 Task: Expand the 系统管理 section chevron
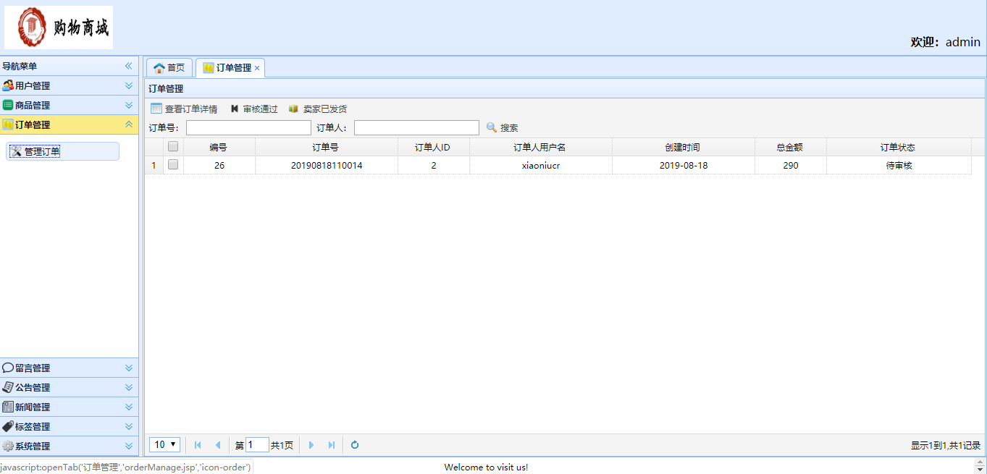click(x=129, y=446)
